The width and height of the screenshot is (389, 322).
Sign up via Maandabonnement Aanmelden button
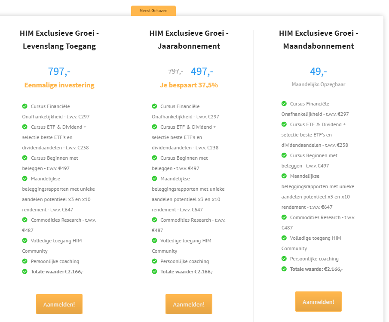[x=318, y=302]
